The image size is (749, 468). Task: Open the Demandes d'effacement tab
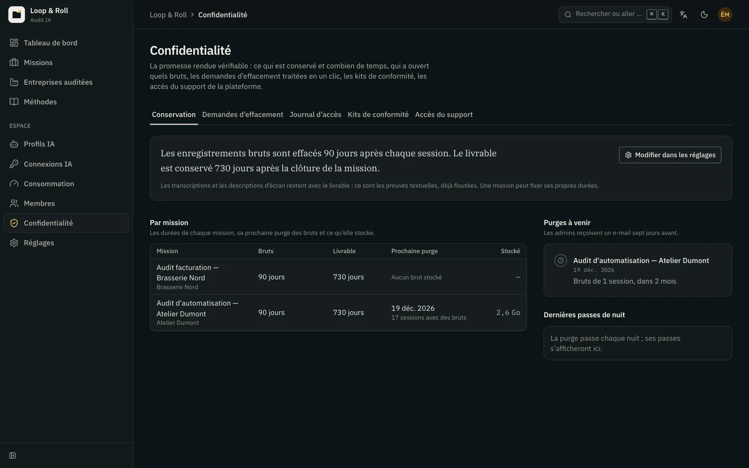coord(242,115)
